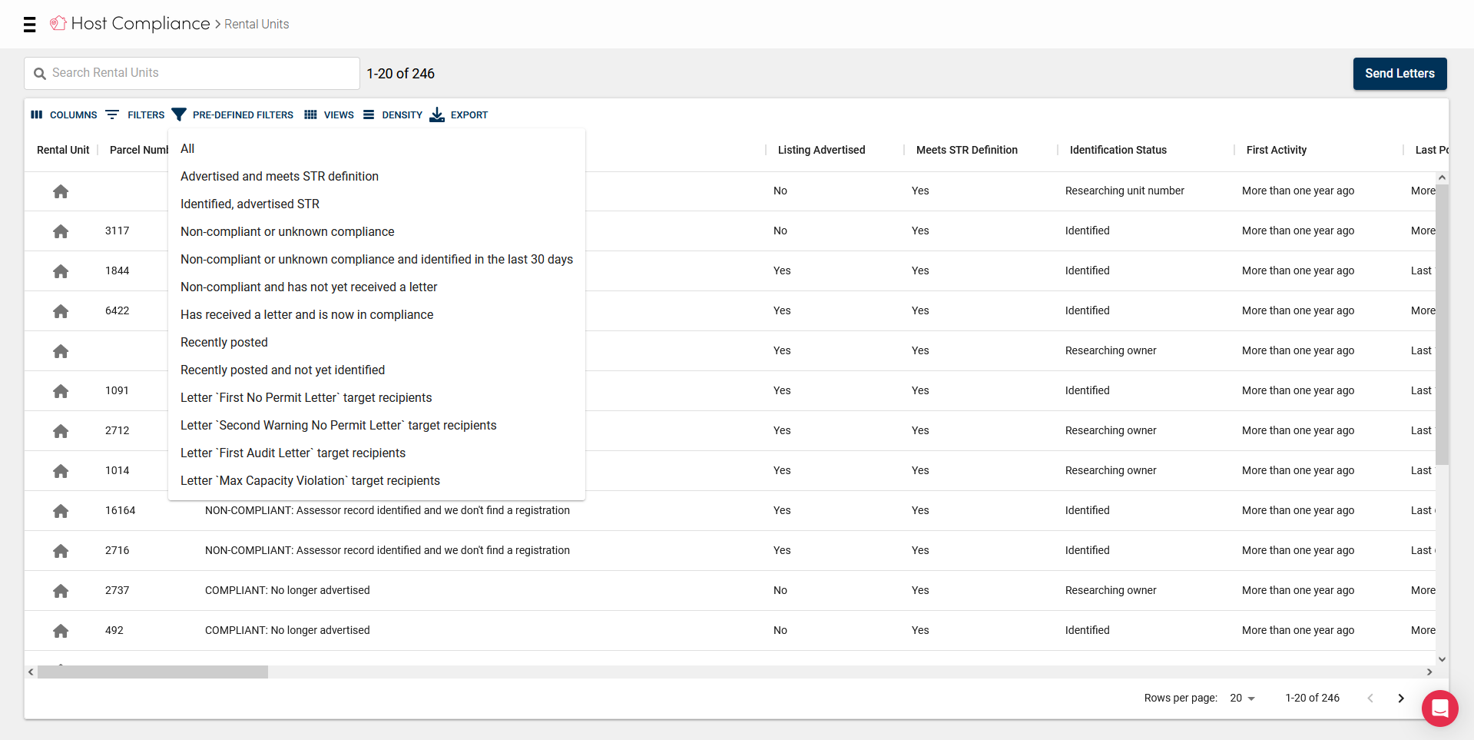This screenshot has height=740, width=1474.
Task: Choose 'Identified, advertised STR' filter
Action: click(x=376, y=204)
